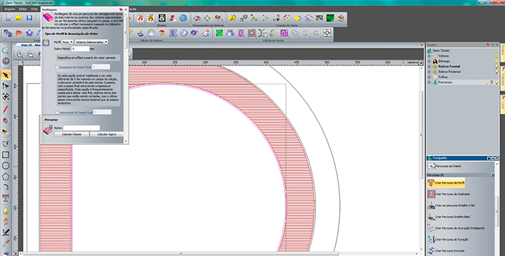Click the blue circular model icon

click(x=183, y=18)
